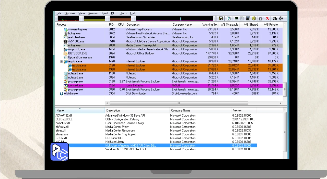The height and width of the screenshot is (179, 327).
Task: Click the Refresh Now toolbar icon
Action: pos(229,18)
